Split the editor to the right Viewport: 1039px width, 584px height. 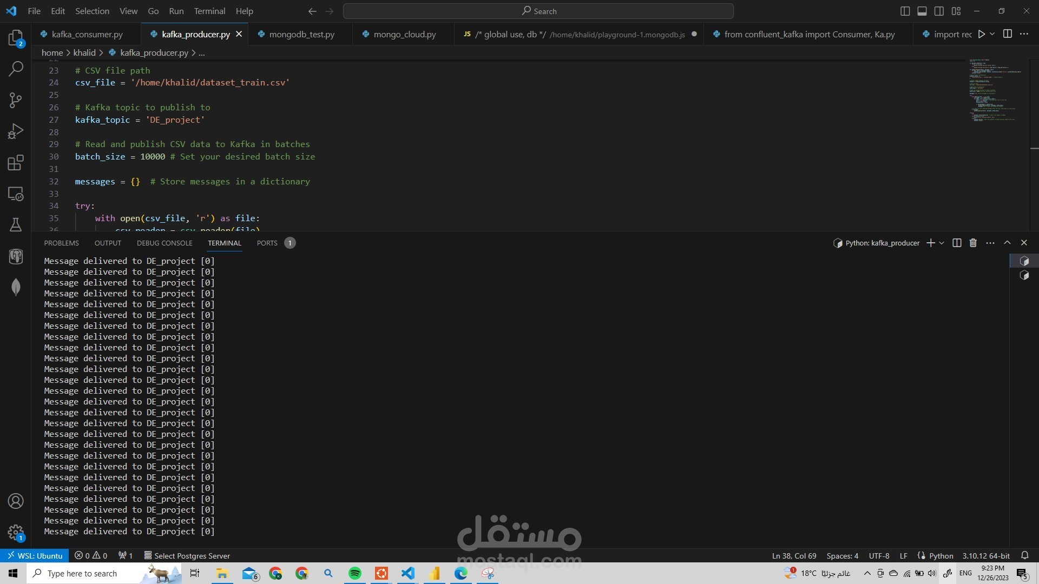click(x=1007, y=34)
